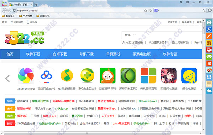Image resolution: width=213 pixels, height=135 pixels.
Task: Click the Visio2013破解版 hot search link
Action: coord(132,43)
